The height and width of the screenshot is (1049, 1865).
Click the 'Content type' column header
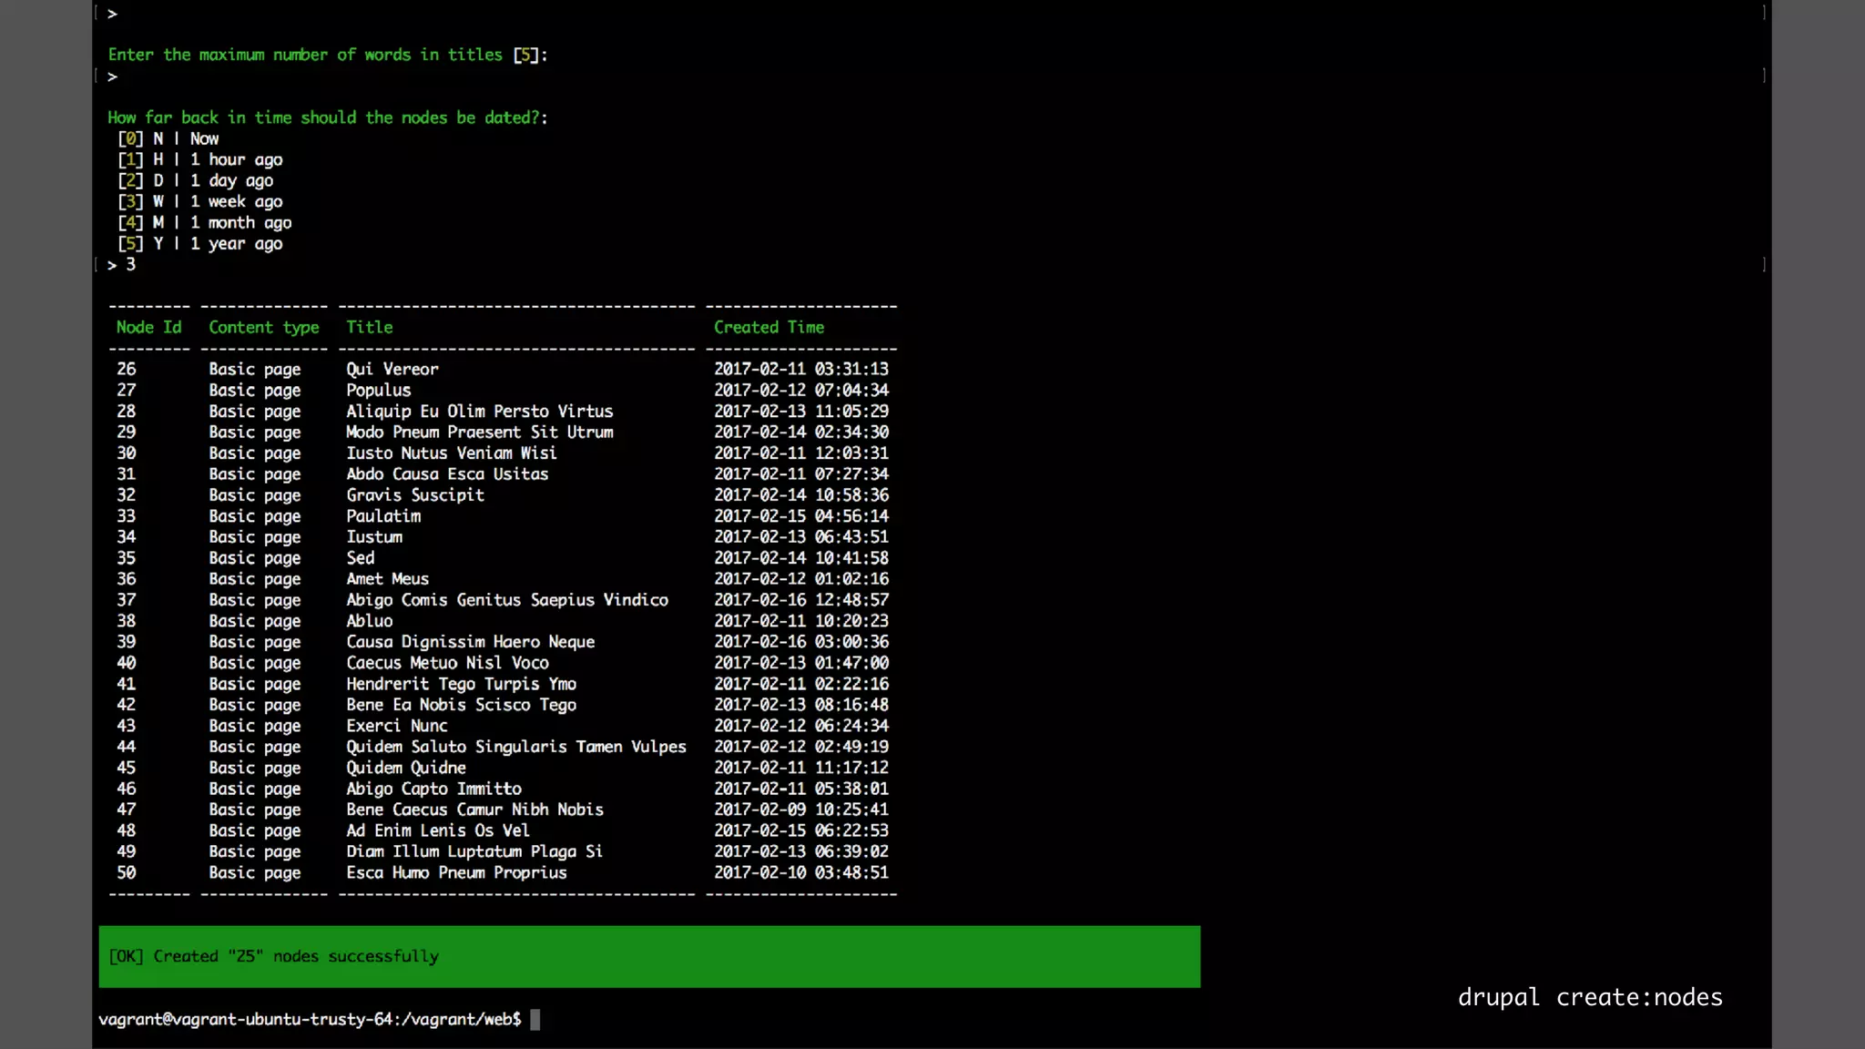[263, 327]
